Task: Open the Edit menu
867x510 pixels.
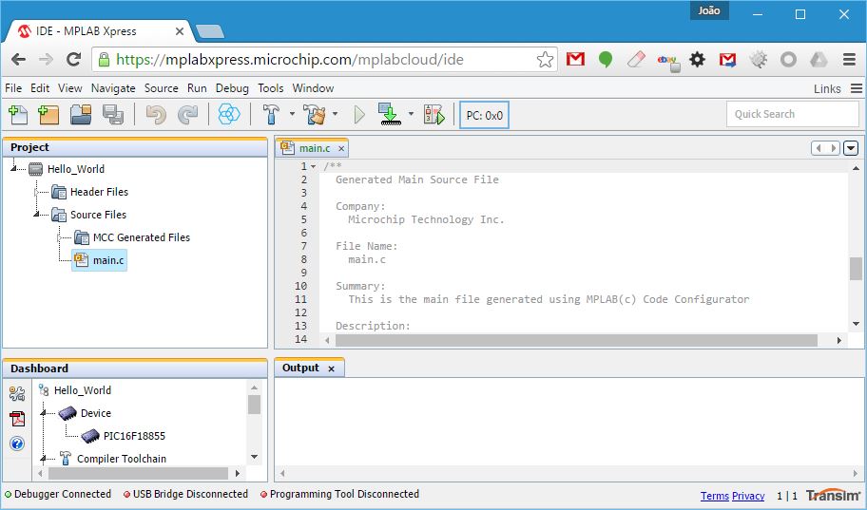Action: 40,88
